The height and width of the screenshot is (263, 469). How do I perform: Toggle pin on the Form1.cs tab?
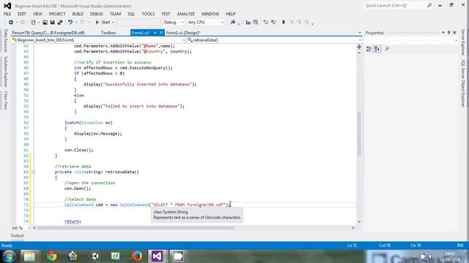coord(155,33)
